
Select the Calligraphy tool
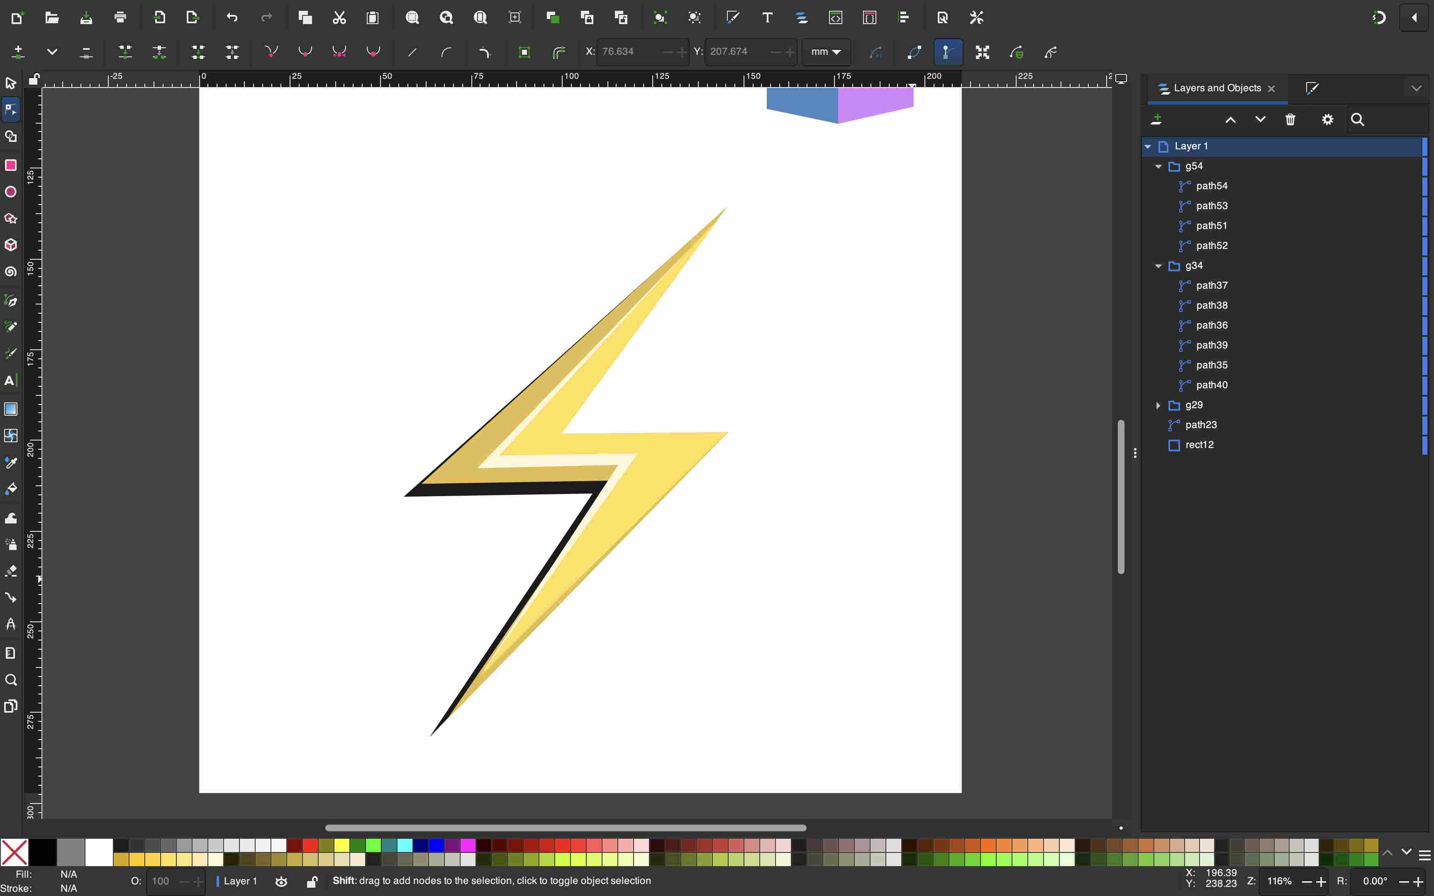[11, 354]
